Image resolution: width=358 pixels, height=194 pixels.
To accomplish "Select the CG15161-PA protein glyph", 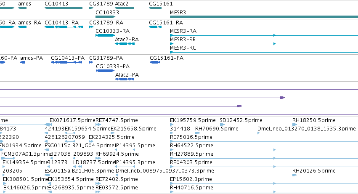I will (x=155, y=62).
